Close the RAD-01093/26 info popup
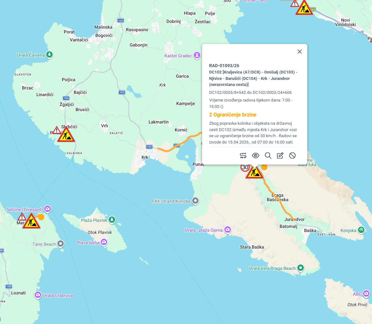Screen dimensions: 372x324 299,52
